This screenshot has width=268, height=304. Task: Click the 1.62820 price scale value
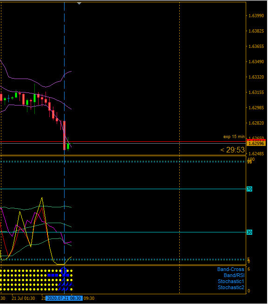[x=256, y=123]
